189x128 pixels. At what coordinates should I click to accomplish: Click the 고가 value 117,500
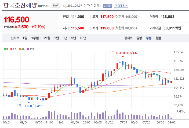(107, 17)
